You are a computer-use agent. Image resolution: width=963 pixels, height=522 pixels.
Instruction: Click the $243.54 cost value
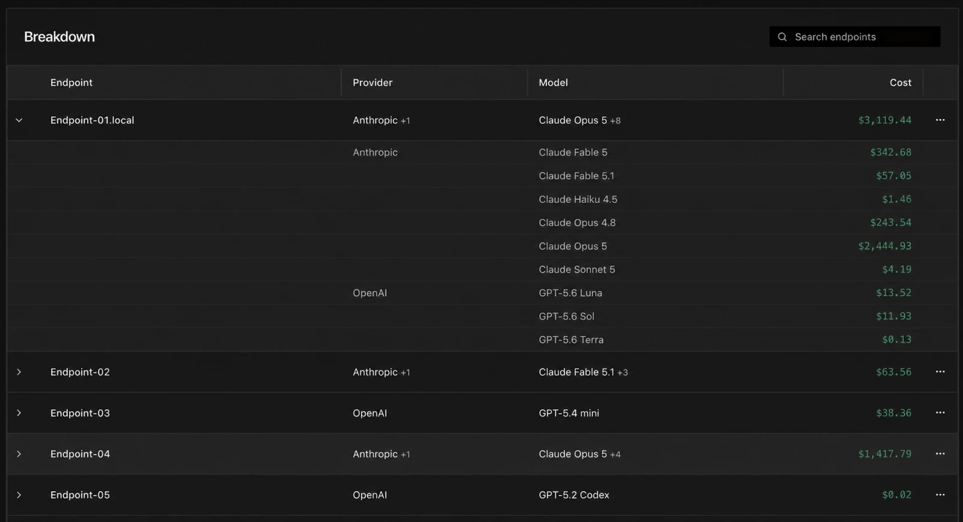[x=891, y=223]
